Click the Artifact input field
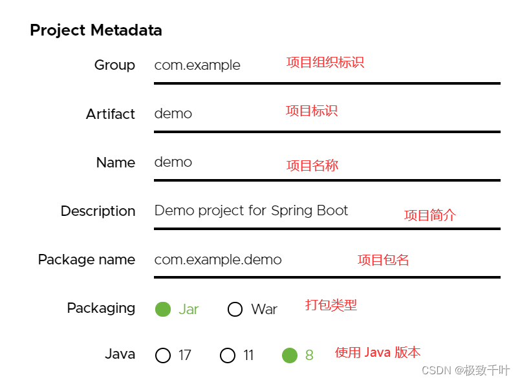The height and width of the screenshot is (382, 520). click(x=327, y=115)
